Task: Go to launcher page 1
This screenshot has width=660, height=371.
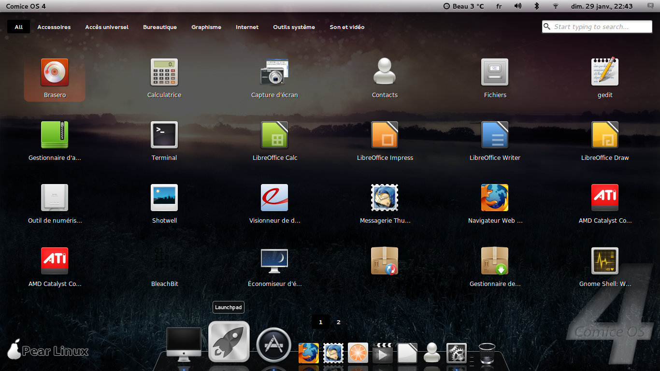Action: (x=320, y=322)
